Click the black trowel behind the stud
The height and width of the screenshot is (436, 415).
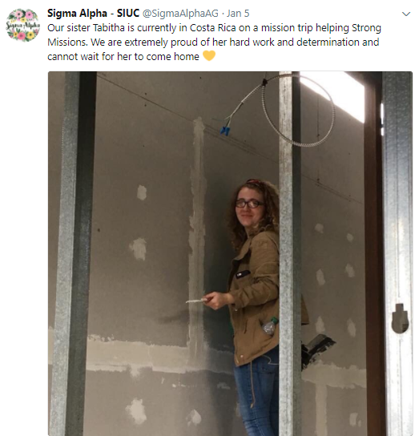pyautogui.click(x=317, y=350)
